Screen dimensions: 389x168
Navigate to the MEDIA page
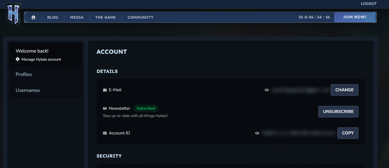point(76,17)
